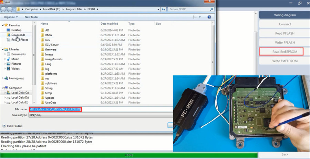Click the change view icon

(x=195, y=17)
